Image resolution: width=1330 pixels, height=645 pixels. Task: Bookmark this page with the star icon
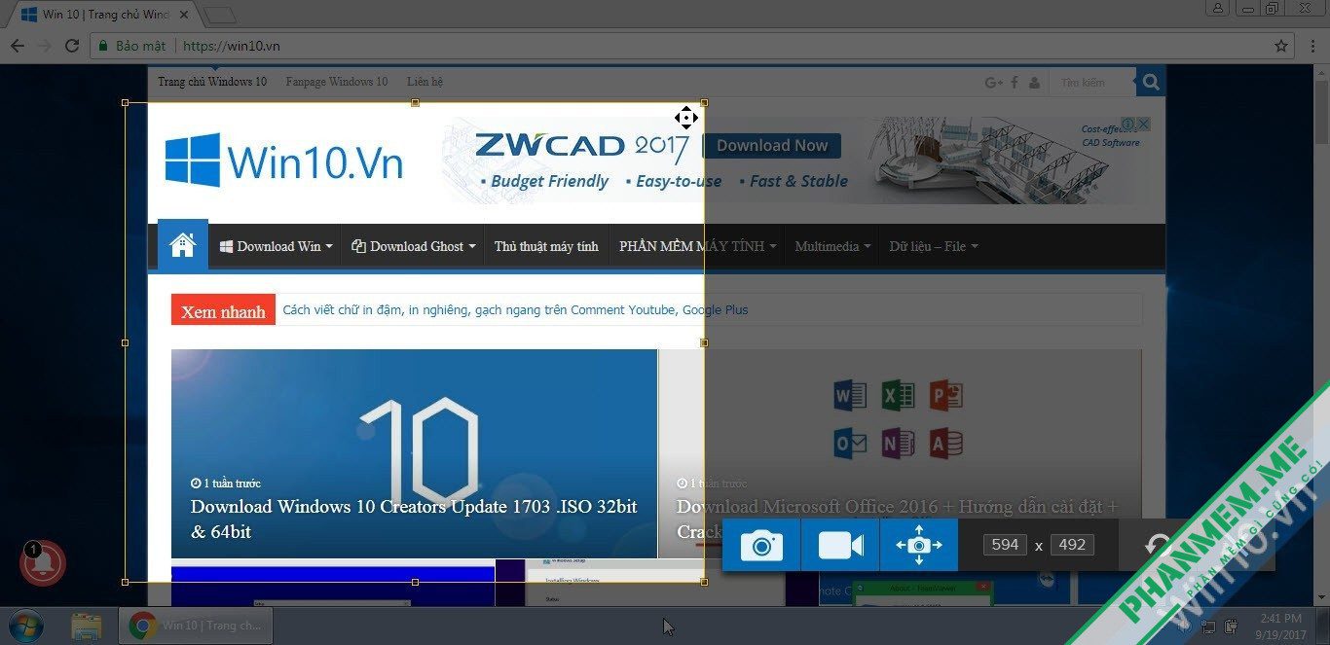[1281, 46]
